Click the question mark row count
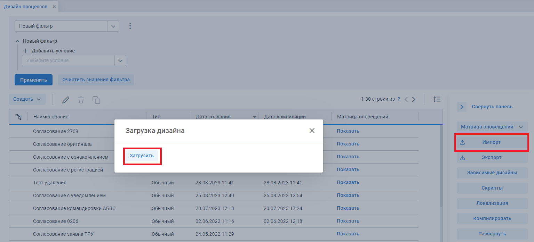Screen dimensions: 534x242 [399, 99]
